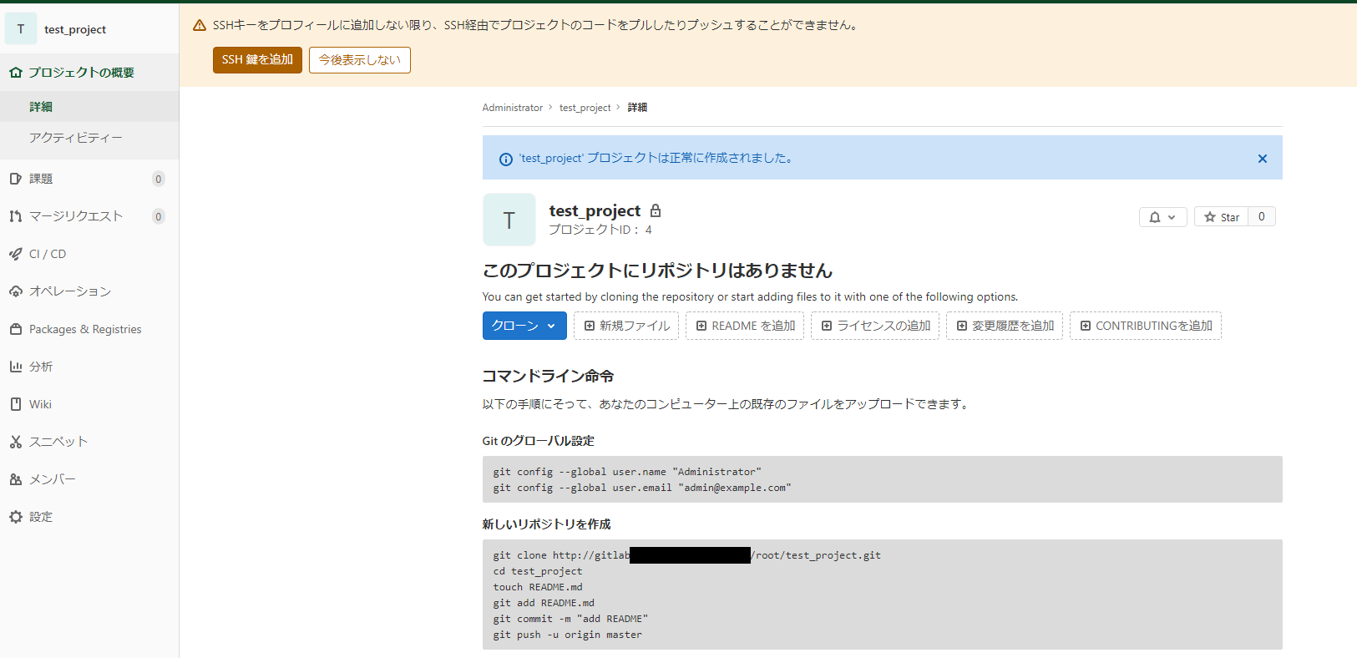The height and width of the screenshot is (658, 1357).
Task: Click the private lock icon beside test_project
Action: click(656, 211)
